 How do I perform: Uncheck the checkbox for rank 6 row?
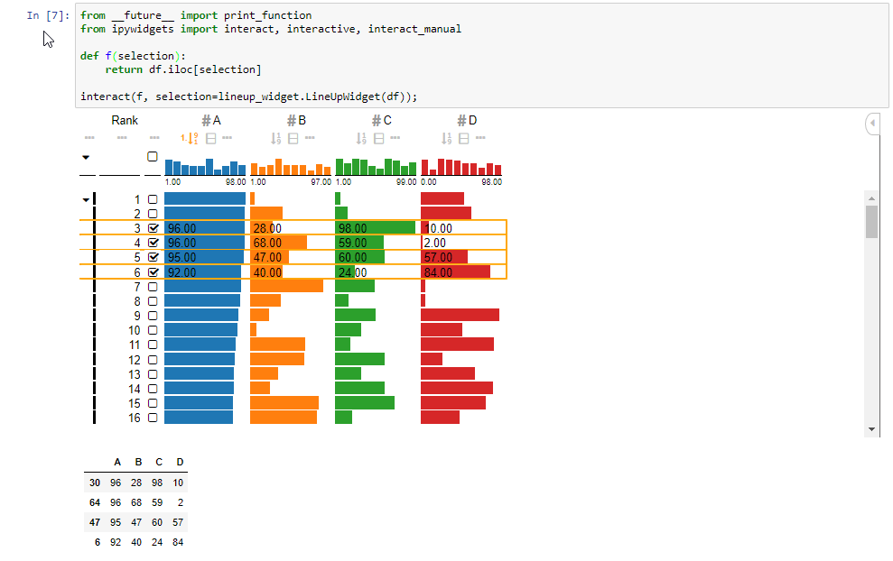pyautogui.click(x=153, y=272)
